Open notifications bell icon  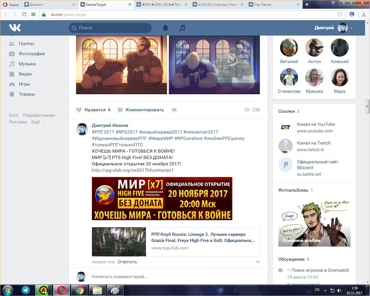[165, 28]
